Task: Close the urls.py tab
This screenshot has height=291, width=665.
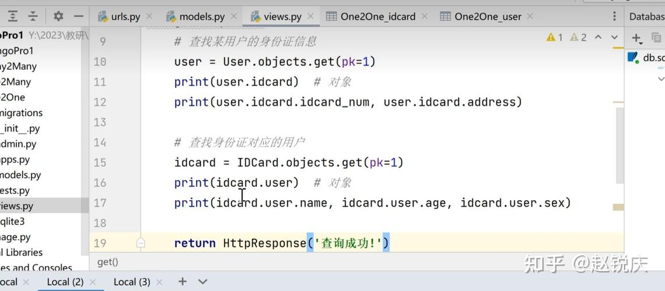Action: pos(149,16)
